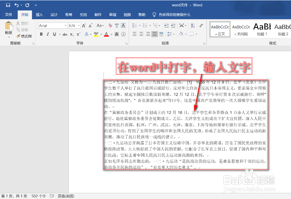
Task: Switch to the 视图 tab
Action: [127, 15]
